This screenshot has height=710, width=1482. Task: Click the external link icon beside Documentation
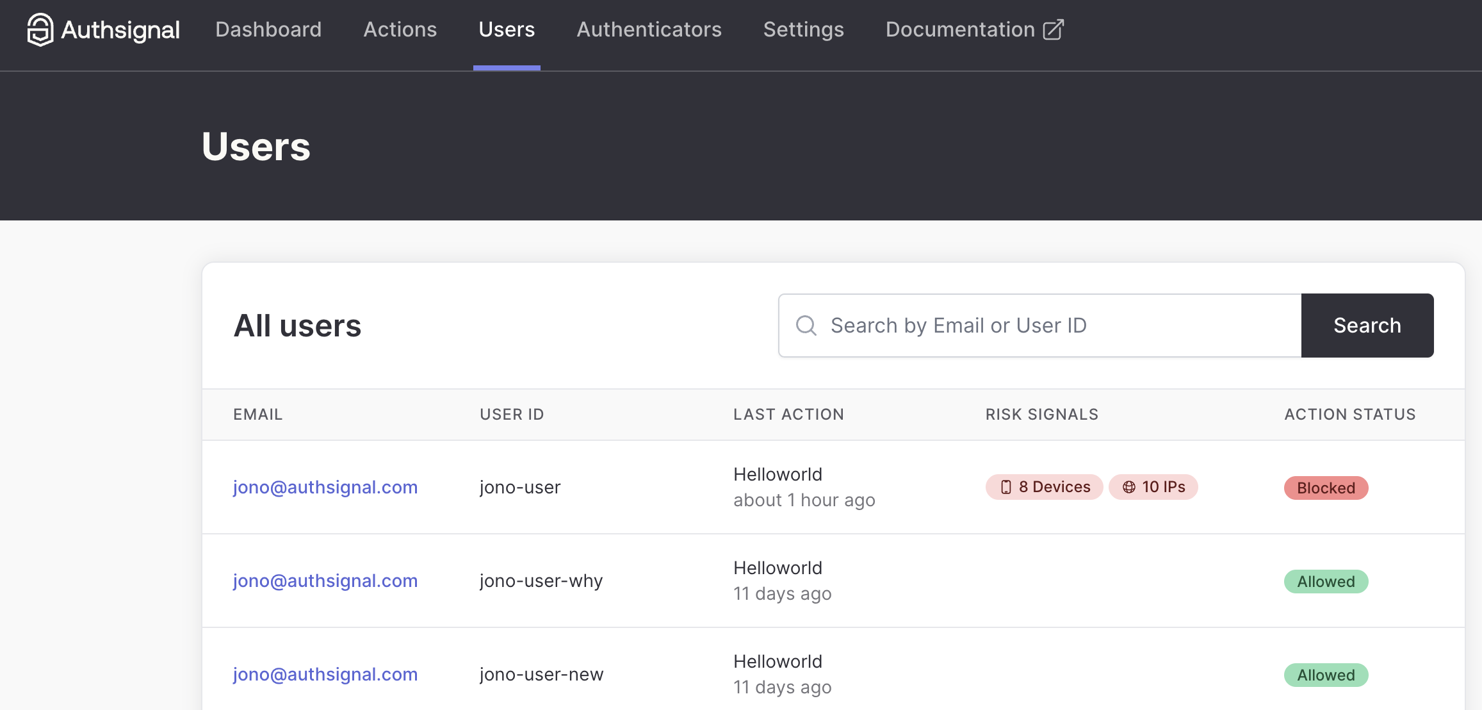[1054, 29]
